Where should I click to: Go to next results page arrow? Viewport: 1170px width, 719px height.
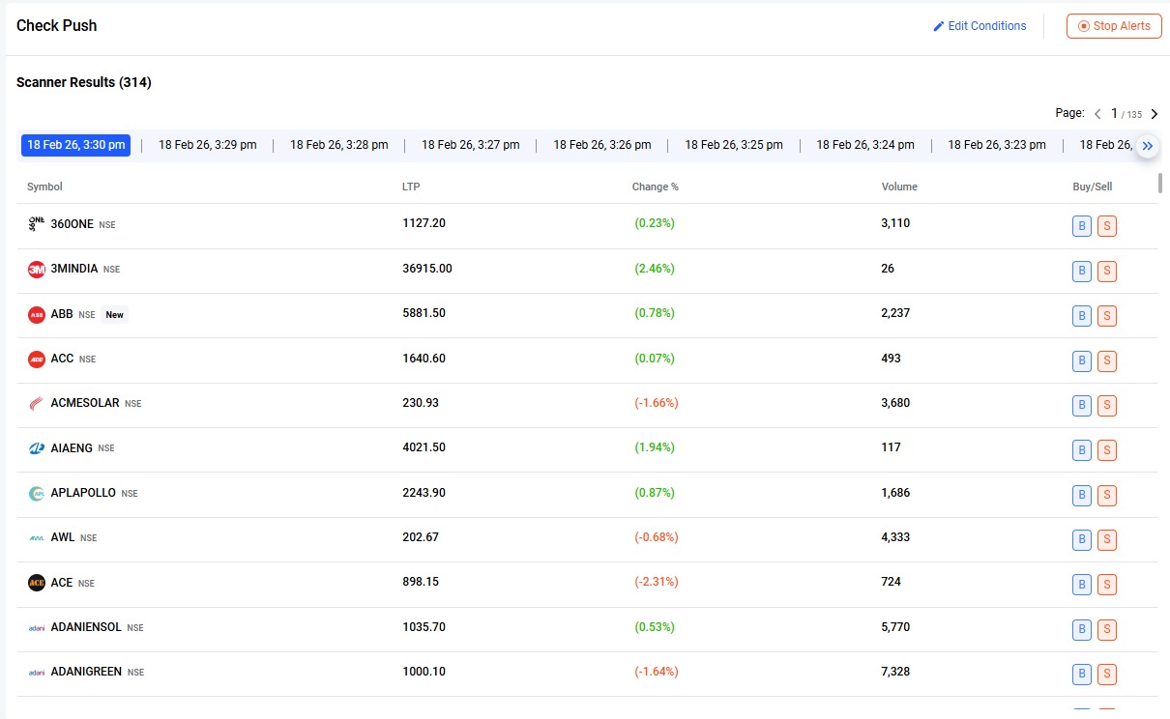1155,114
